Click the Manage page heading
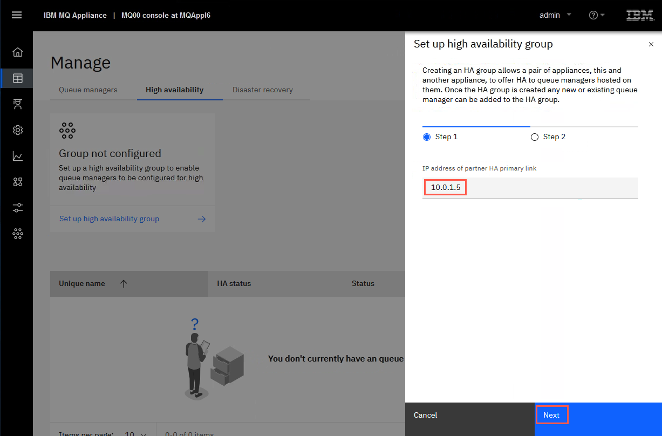The image size is (662, 436). point(80,63)
